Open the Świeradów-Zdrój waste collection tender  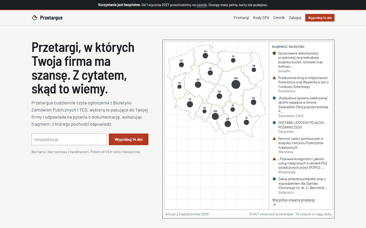coord(303,105)
